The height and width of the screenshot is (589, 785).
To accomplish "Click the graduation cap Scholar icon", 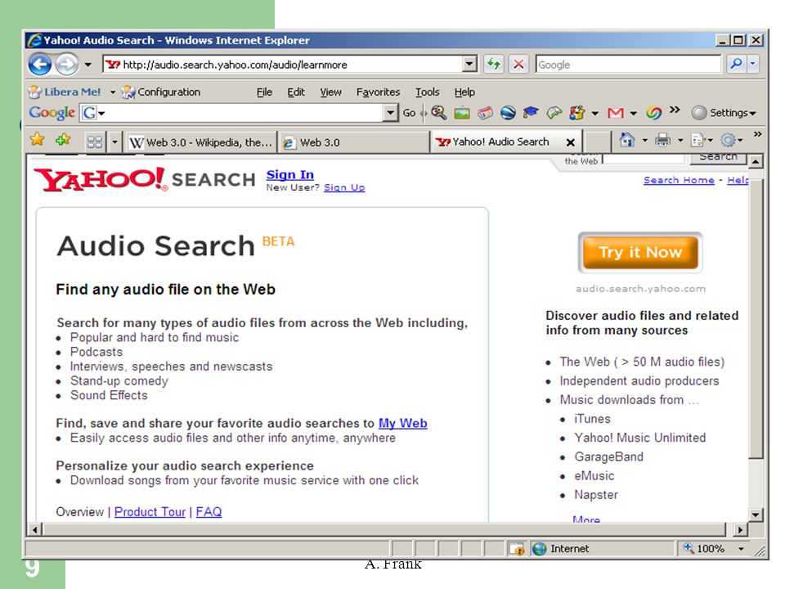I will coord(531,113).
